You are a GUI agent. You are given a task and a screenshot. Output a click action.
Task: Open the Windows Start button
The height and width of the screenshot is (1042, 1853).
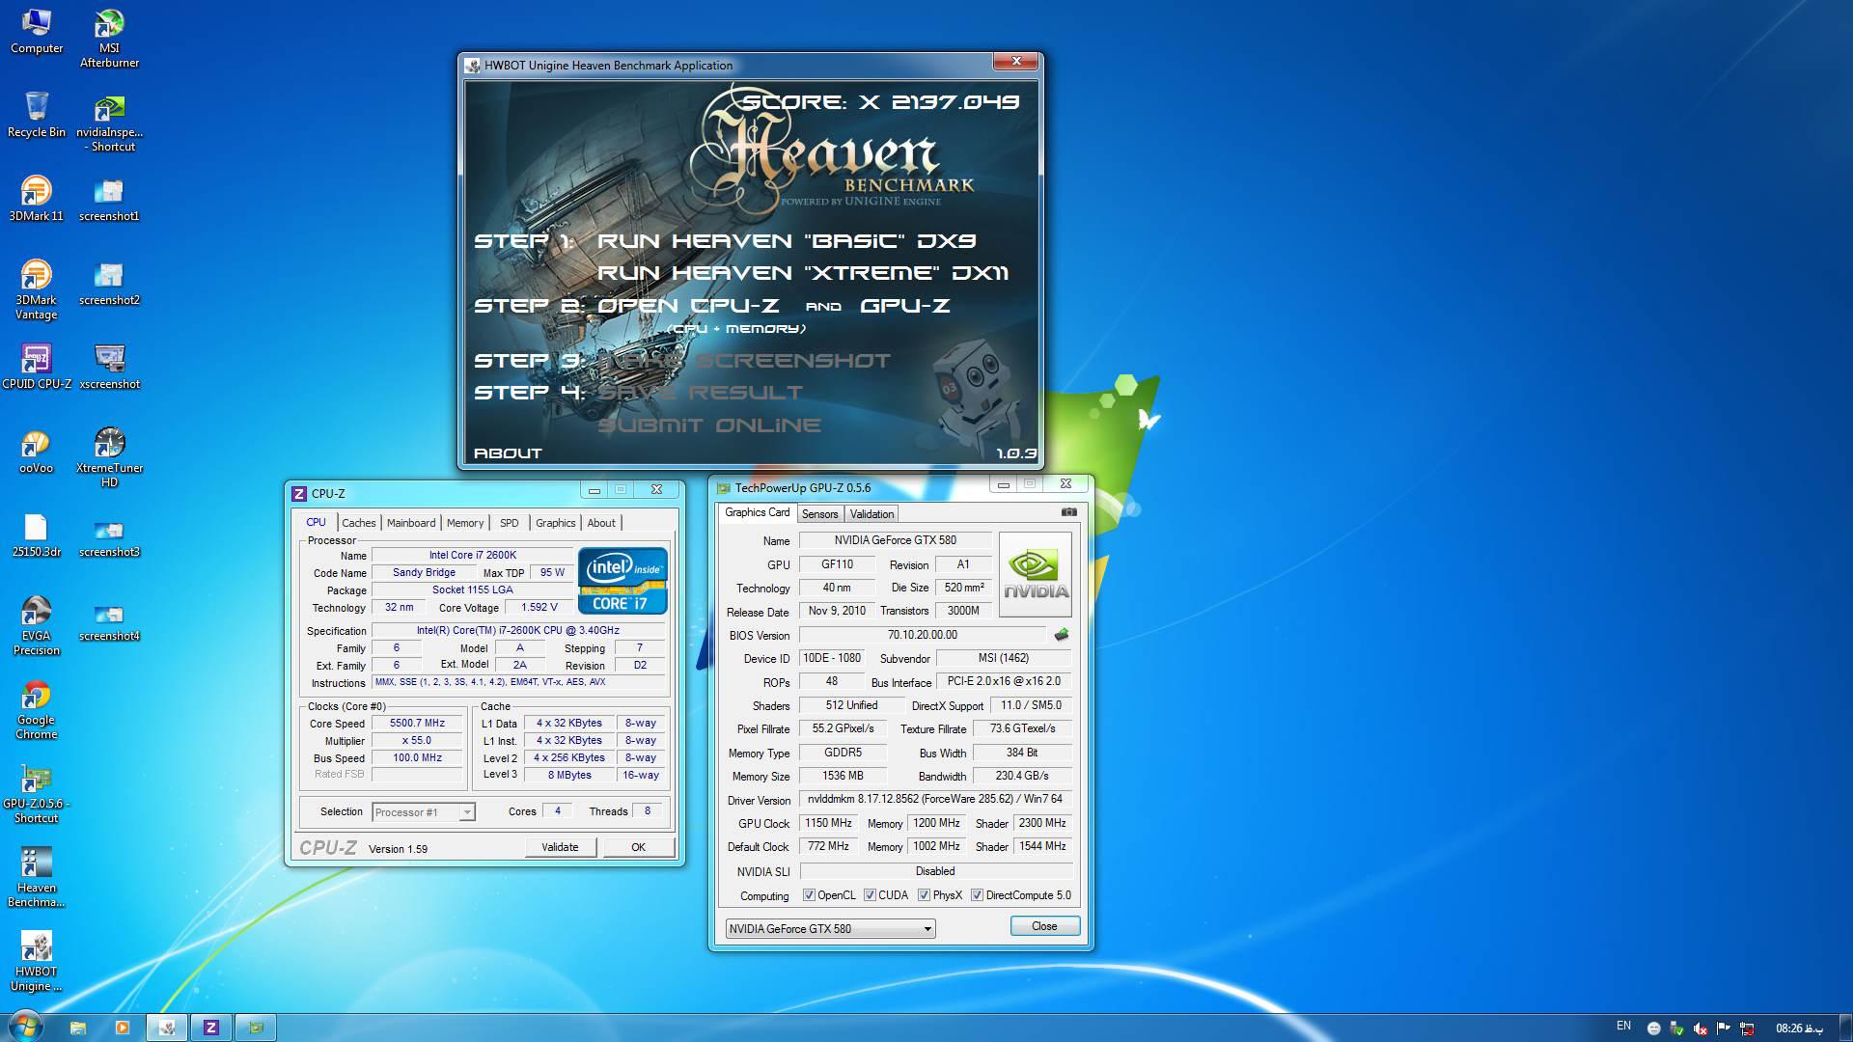coord(26,1027)
